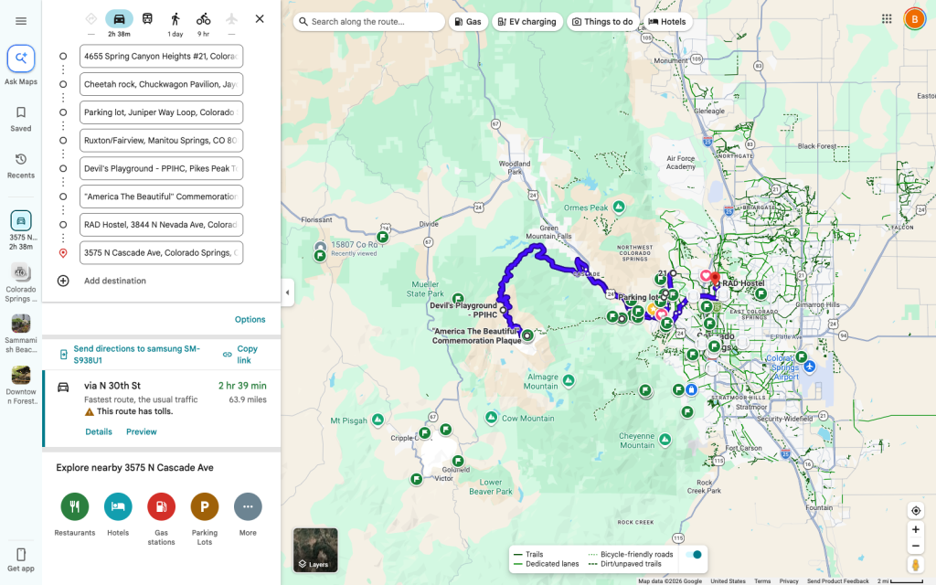Open the Colorado Springs recent item
This screenshot has height=585, width=936.
pos(21,283)
